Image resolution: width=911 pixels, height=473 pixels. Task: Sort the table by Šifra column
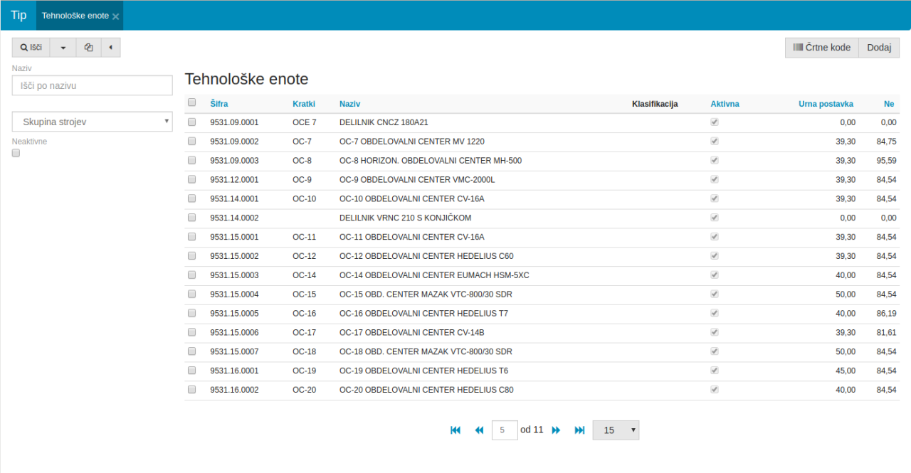219,104
